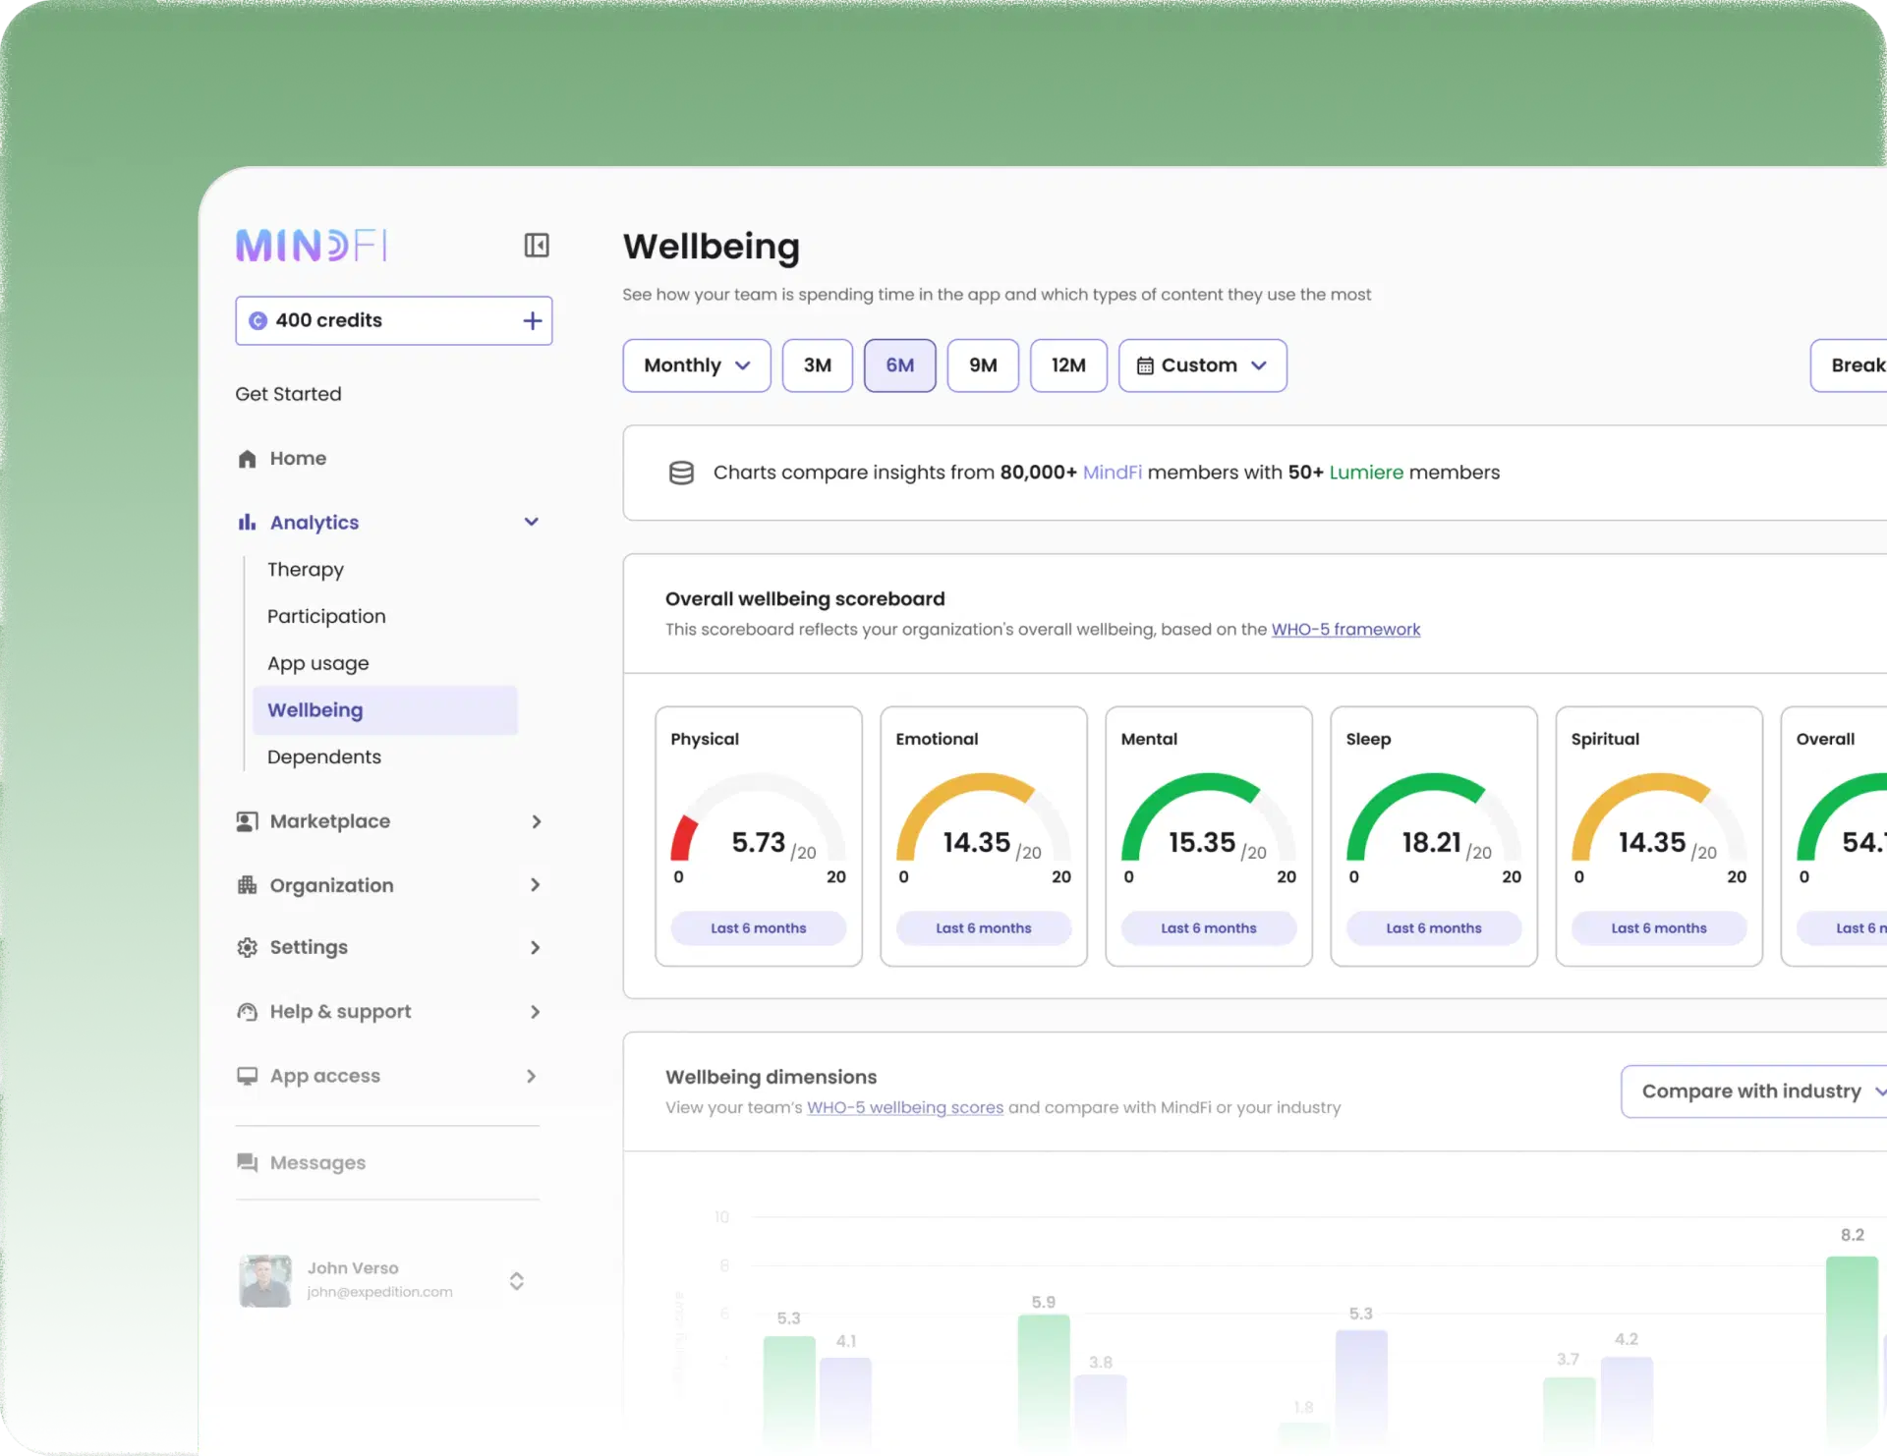This screenshot has height=1456, width=1887.
Task: Collapse the sidebar with the panel icon
Action: [537, 245]
